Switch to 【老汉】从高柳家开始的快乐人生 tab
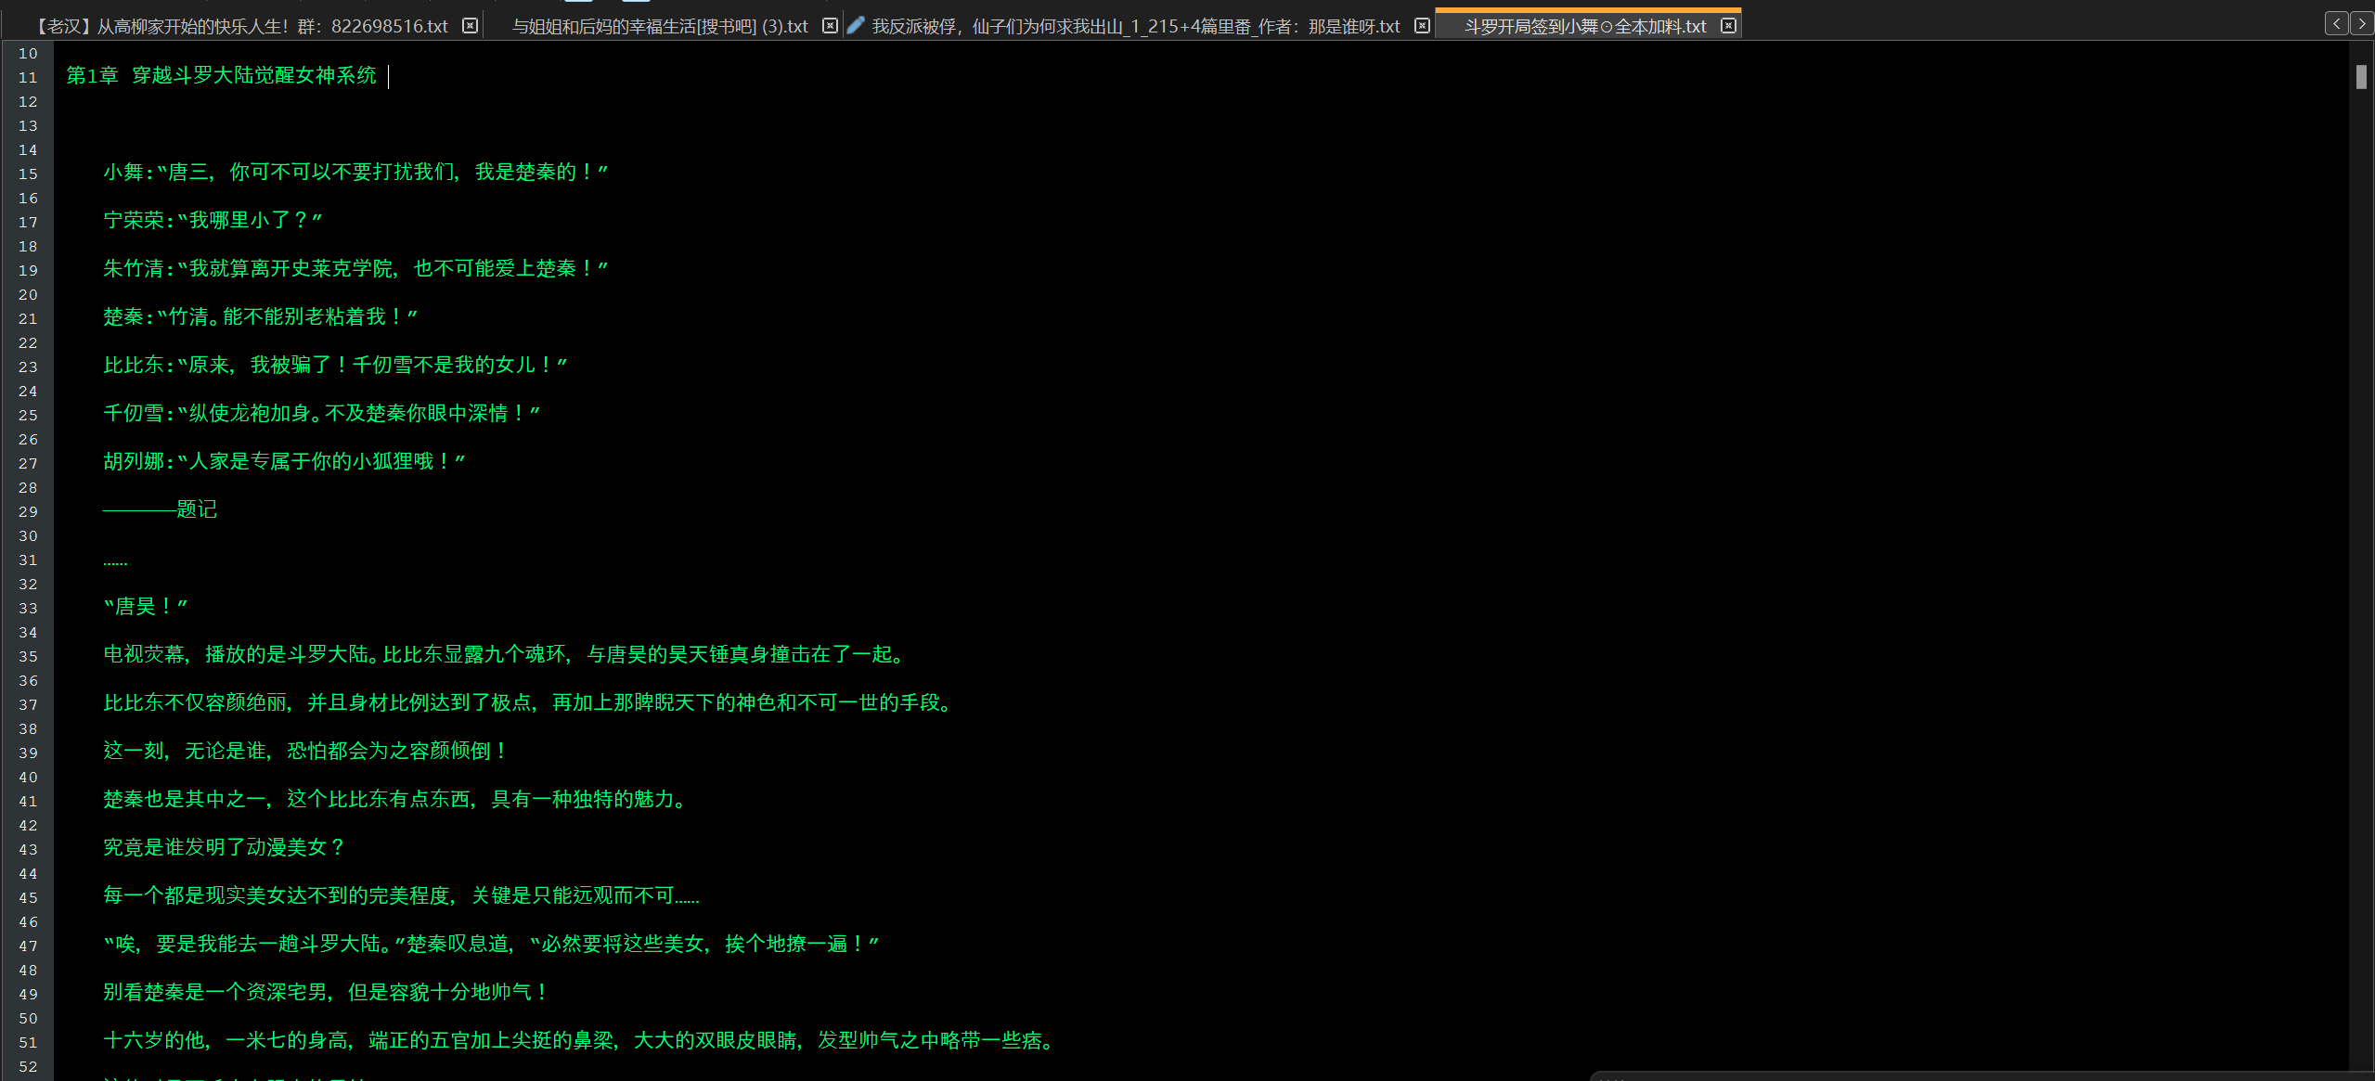Image resolution: width=2375 pixels, height=1081 pixels. (241, 27)
